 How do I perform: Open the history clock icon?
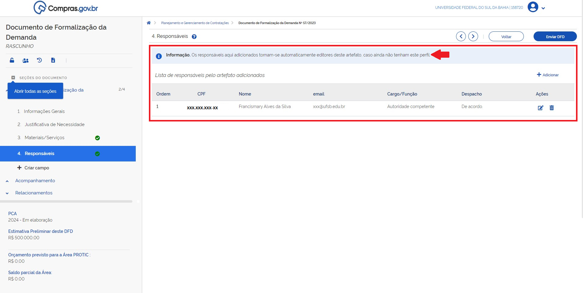click(x=39, y=60)
